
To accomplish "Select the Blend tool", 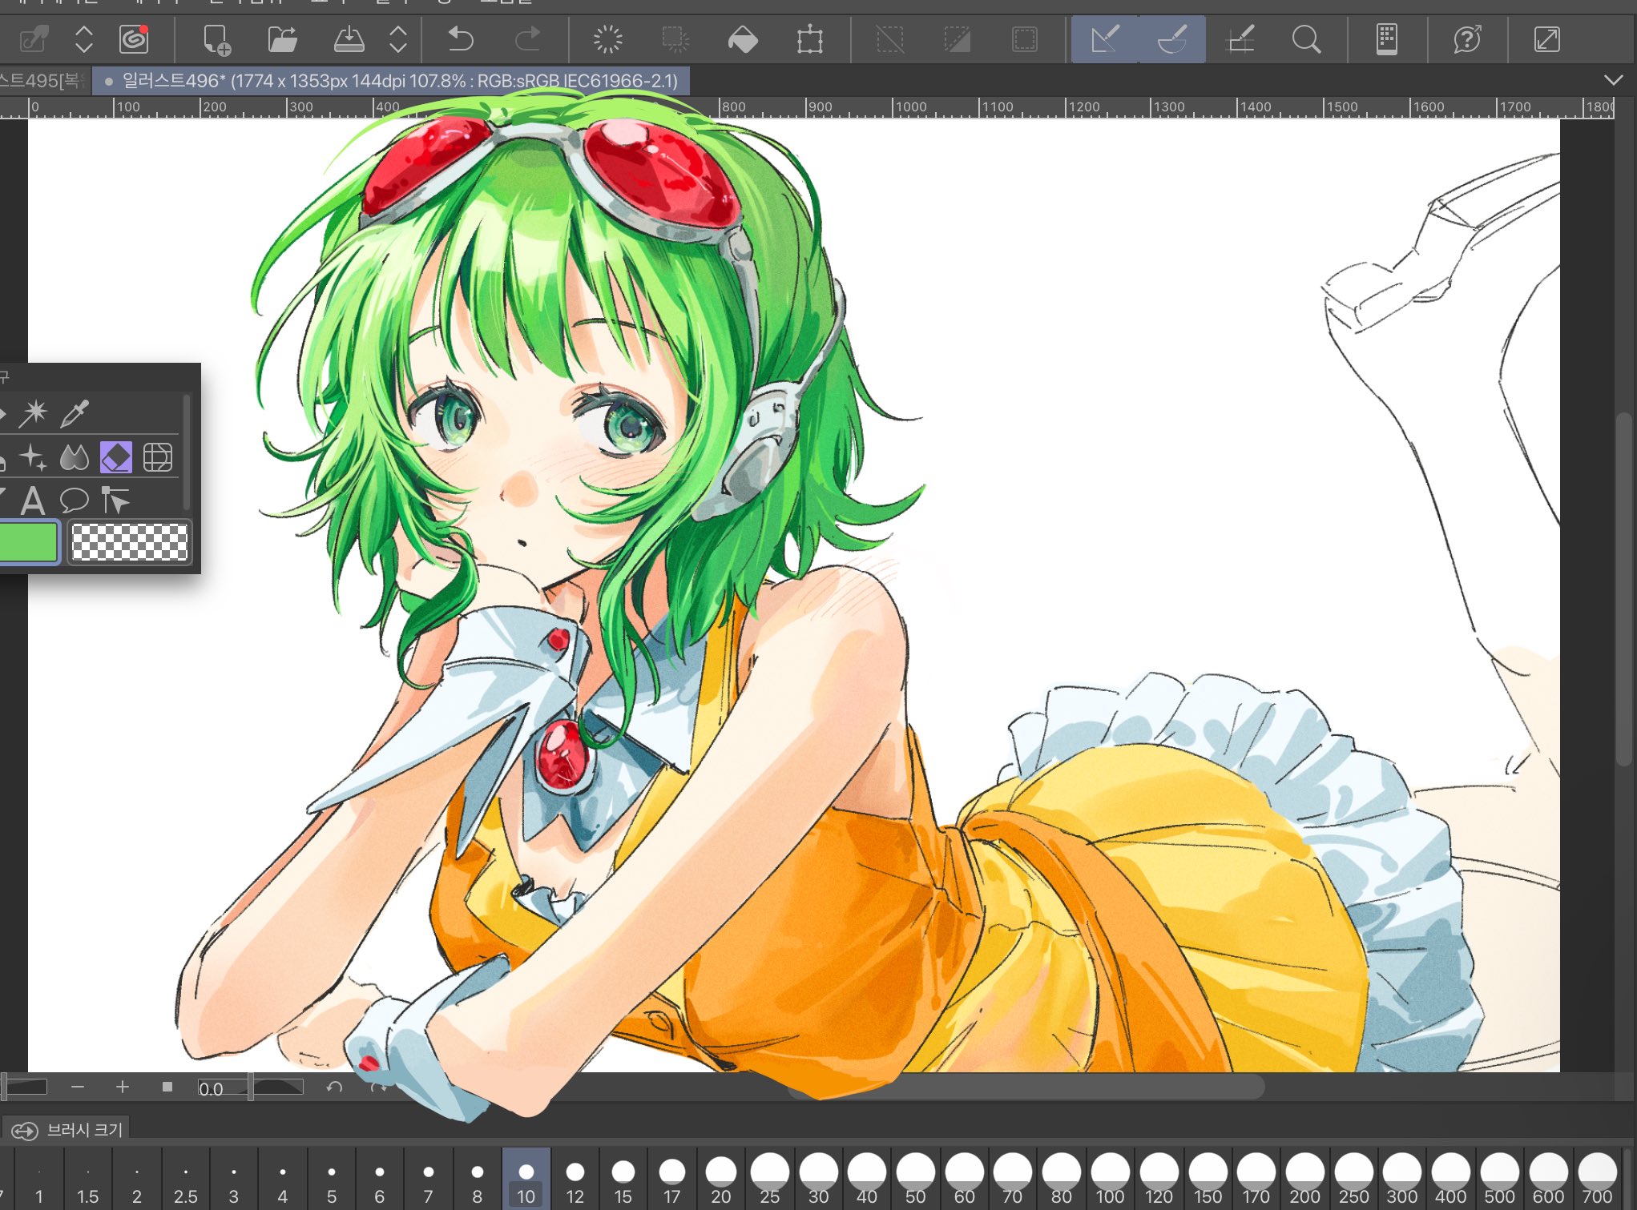I will 75,457.
